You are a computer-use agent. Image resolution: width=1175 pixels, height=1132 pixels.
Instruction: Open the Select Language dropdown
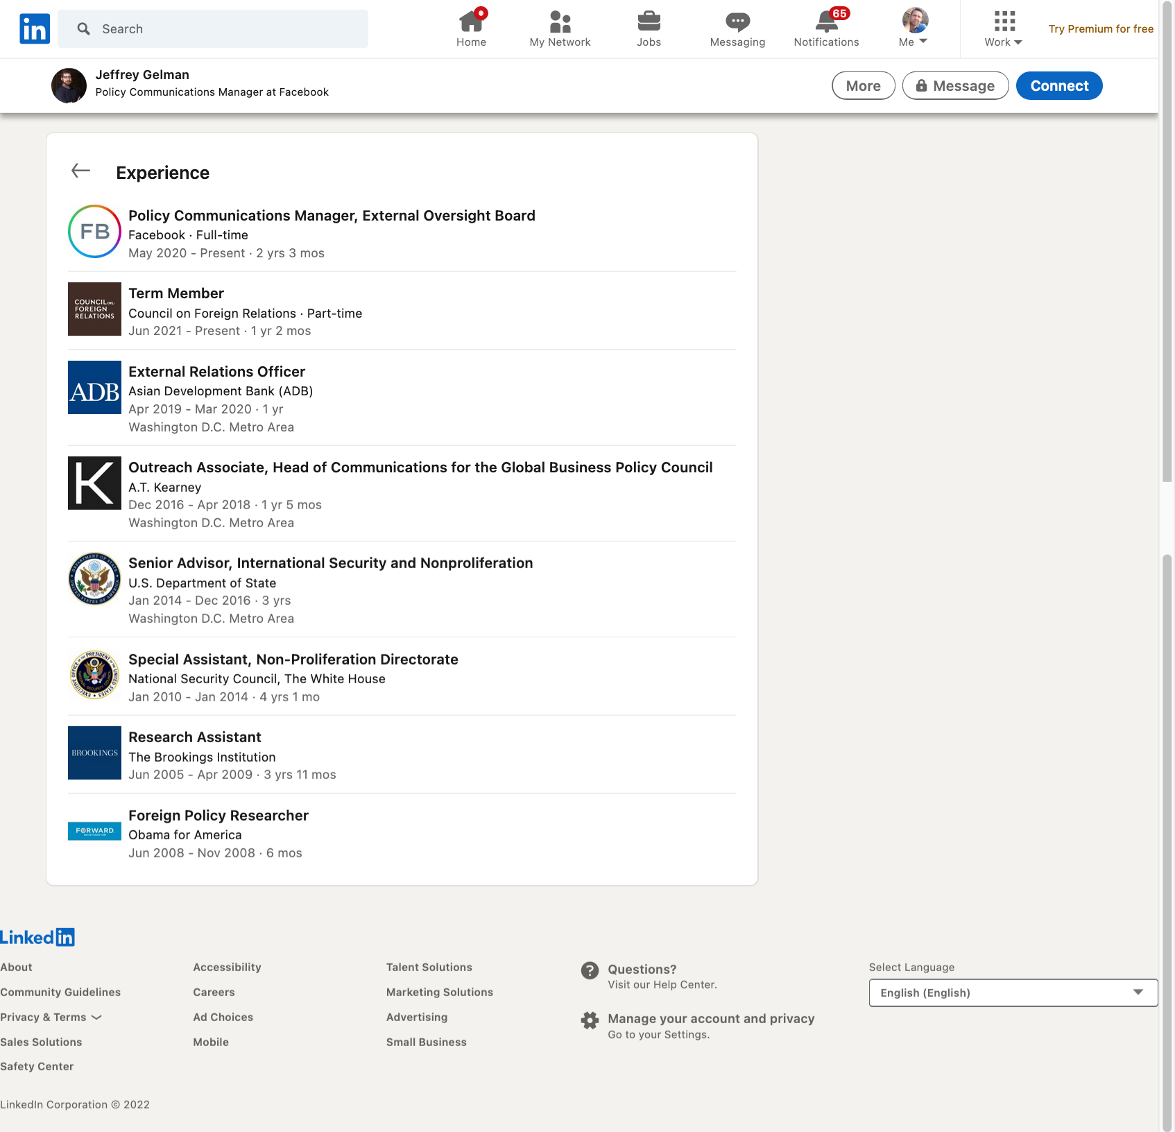pyautogui.click(x=1013, y=993)
